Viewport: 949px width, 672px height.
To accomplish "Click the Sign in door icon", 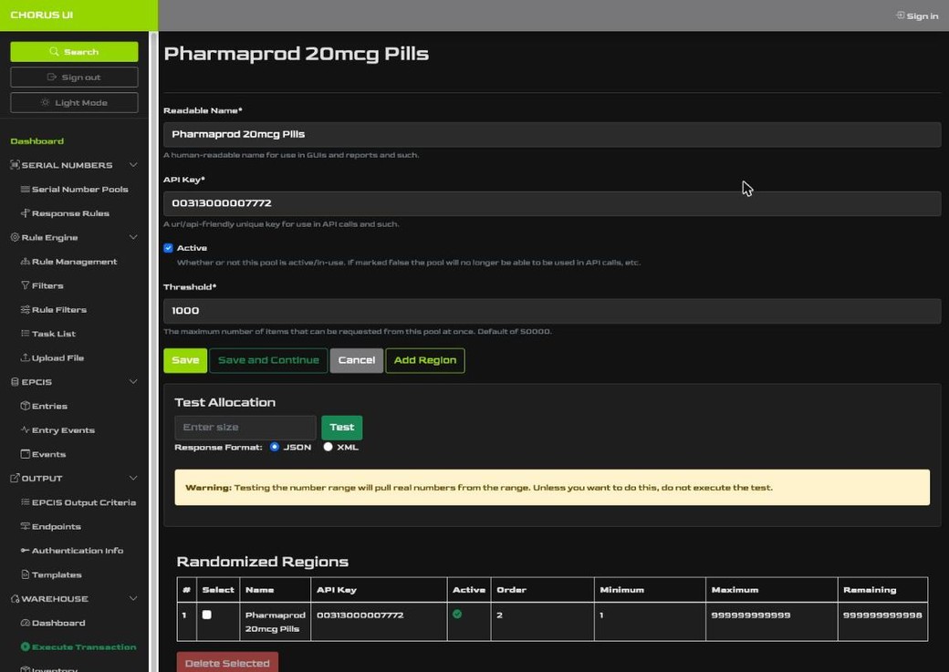I will point(900,16).
